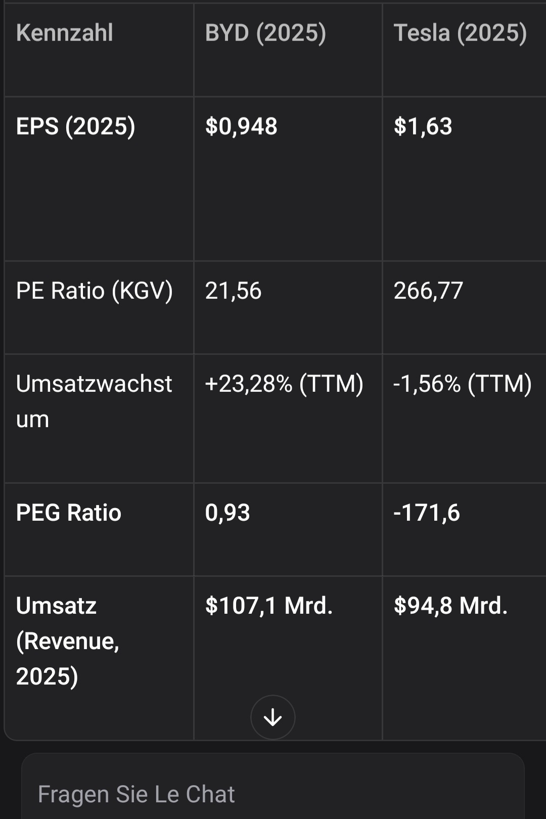Click Tesla's growth value -1,56% (TTM)
The image size is (546, 819).
tap(463, 384)
